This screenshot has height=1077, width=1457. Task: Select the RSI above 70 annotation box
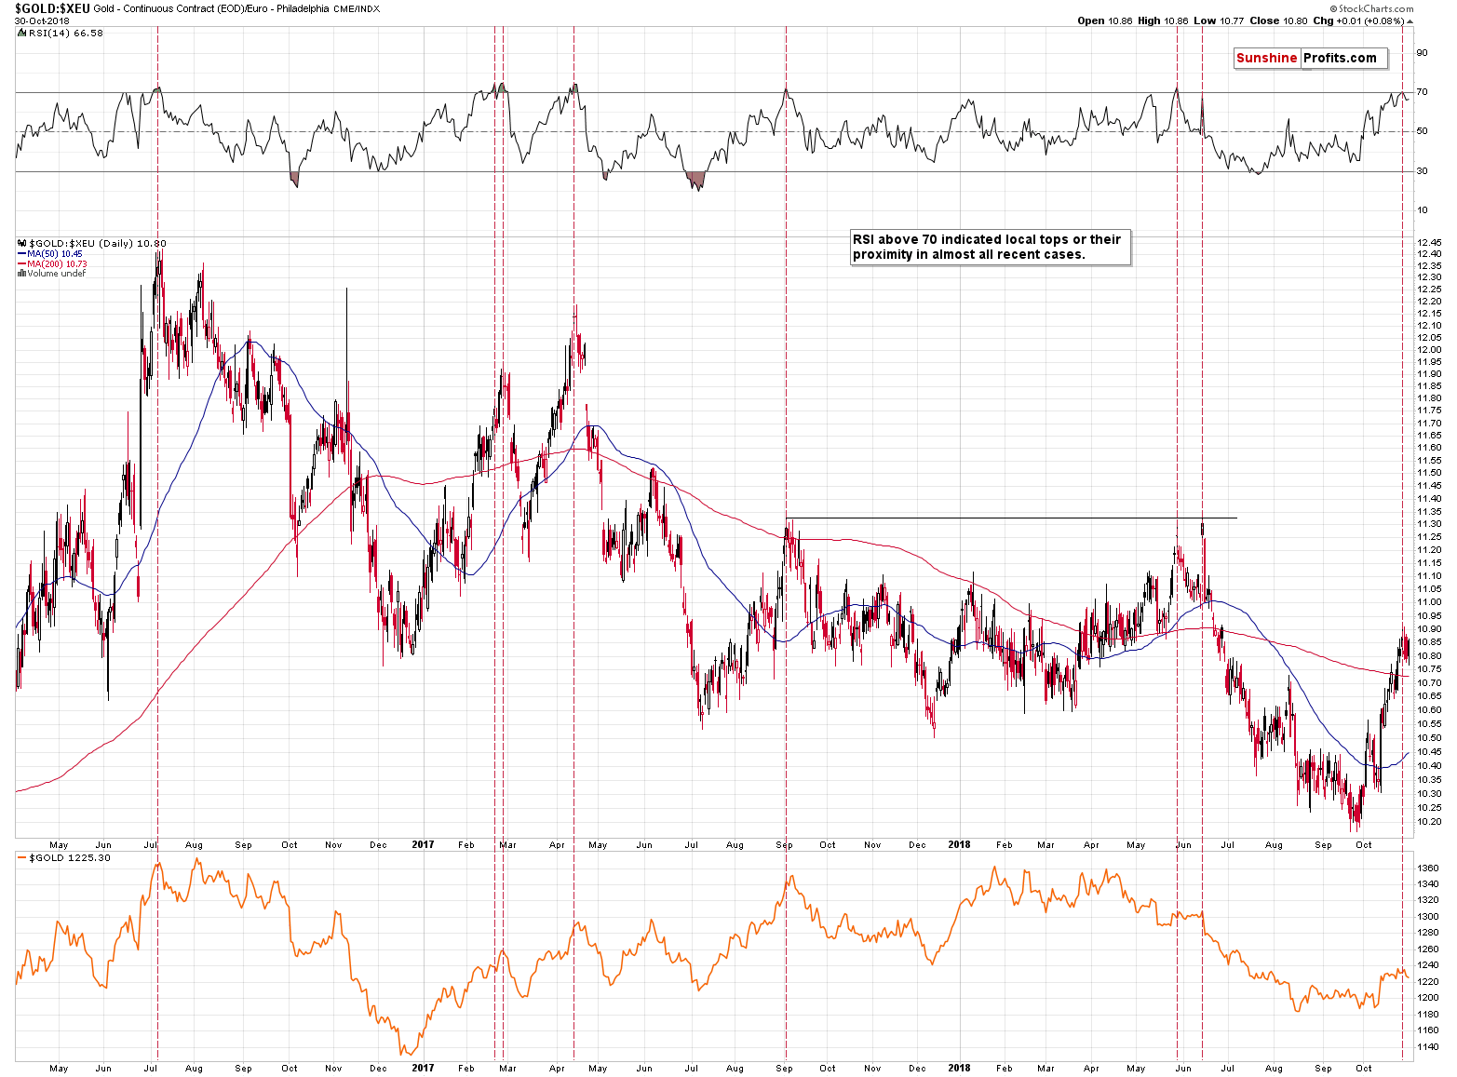click(991, 247)
